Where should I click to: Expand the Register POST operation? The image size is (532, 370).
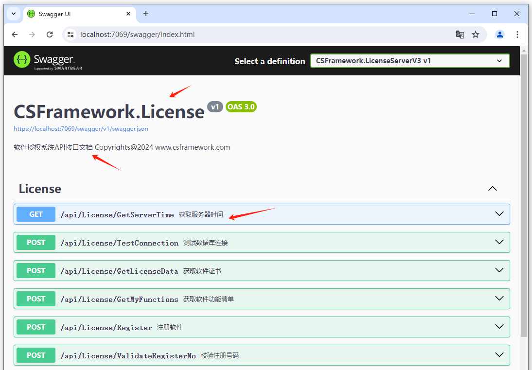click(x=499, y=327)
